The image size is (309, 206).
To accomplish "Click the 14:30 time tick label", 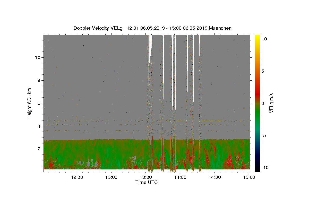I will tap(214, 177).
